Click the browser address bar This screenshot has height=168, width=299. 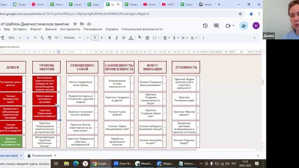pos(118,14)
